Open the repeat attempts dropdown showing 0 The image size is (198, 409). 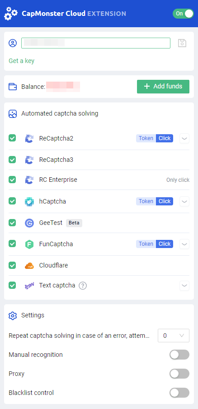(174, 336)
